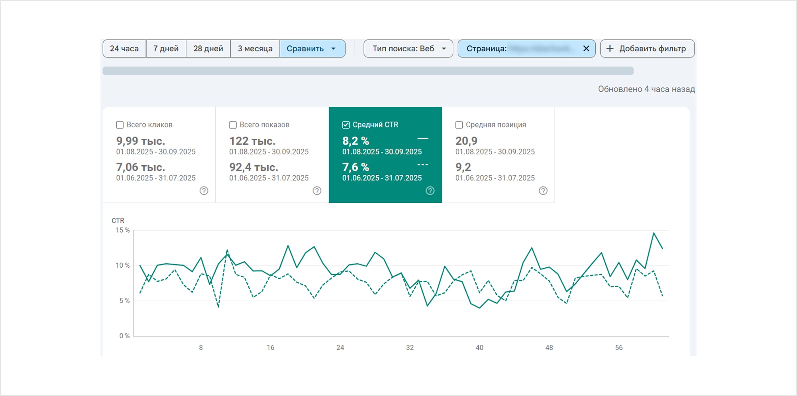Disable the Средний CTR checkbox

click(346, 125)
